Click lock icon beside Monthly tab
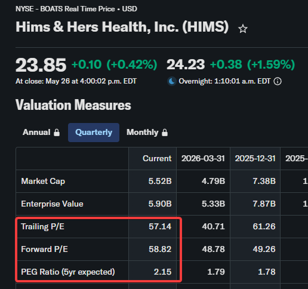 [165, 133]
